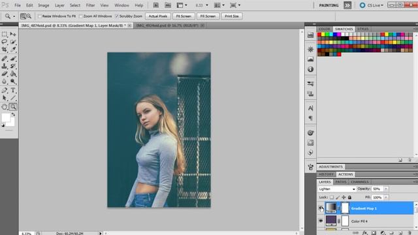Select the Pen tool
The width and height of the screenshot is (418, 235).
coord(5,90)
